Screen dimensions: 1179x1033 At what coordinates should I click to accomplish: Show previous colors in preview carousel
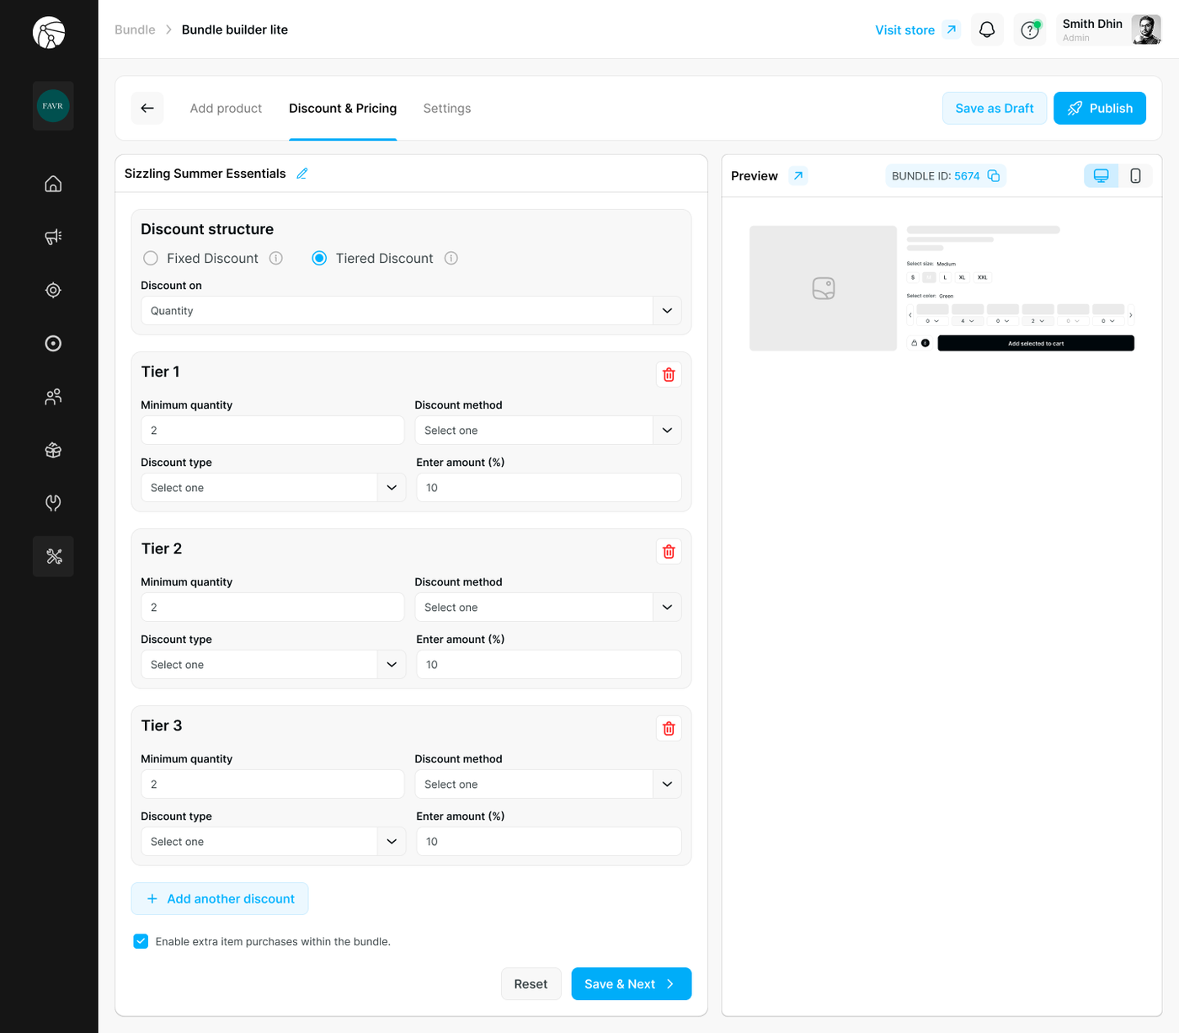[x=910, y=315]
